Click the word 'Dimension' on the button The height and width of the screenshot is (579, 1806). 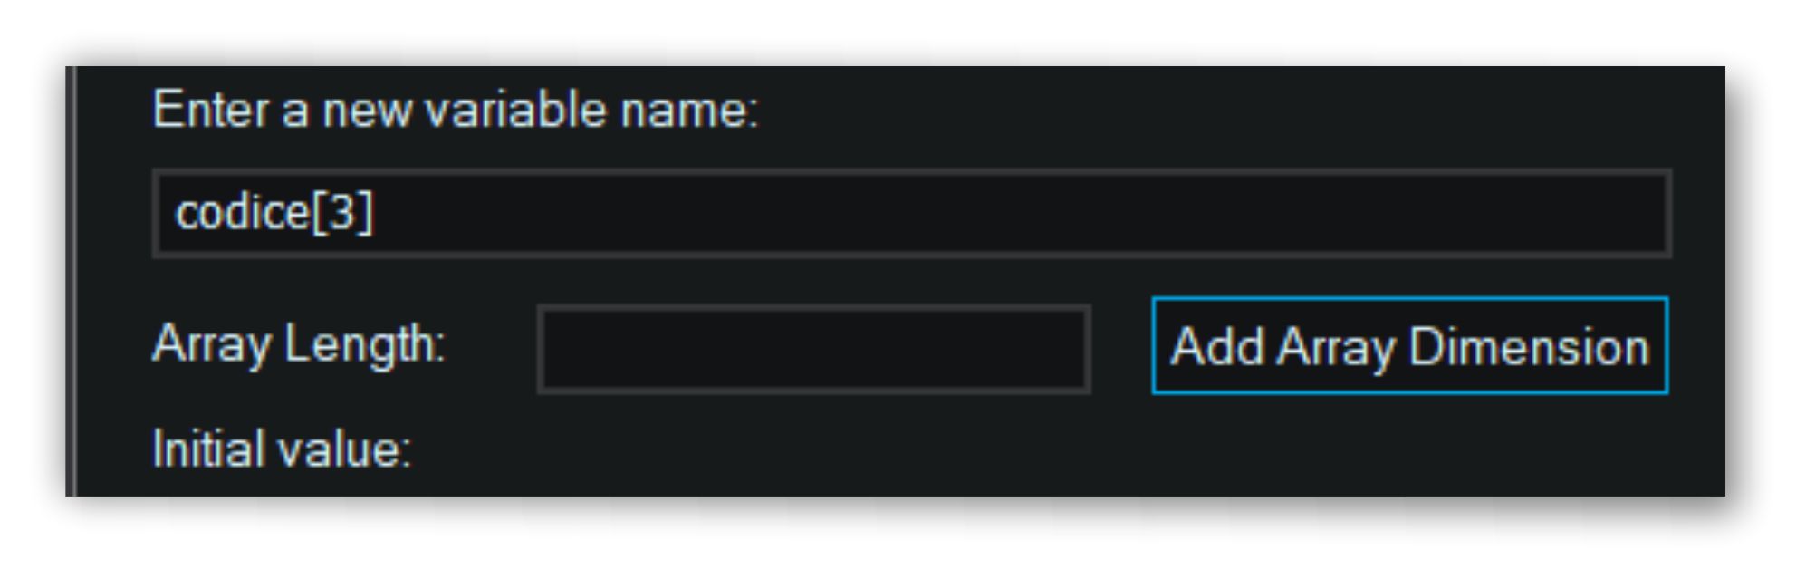pos(1529,347)
